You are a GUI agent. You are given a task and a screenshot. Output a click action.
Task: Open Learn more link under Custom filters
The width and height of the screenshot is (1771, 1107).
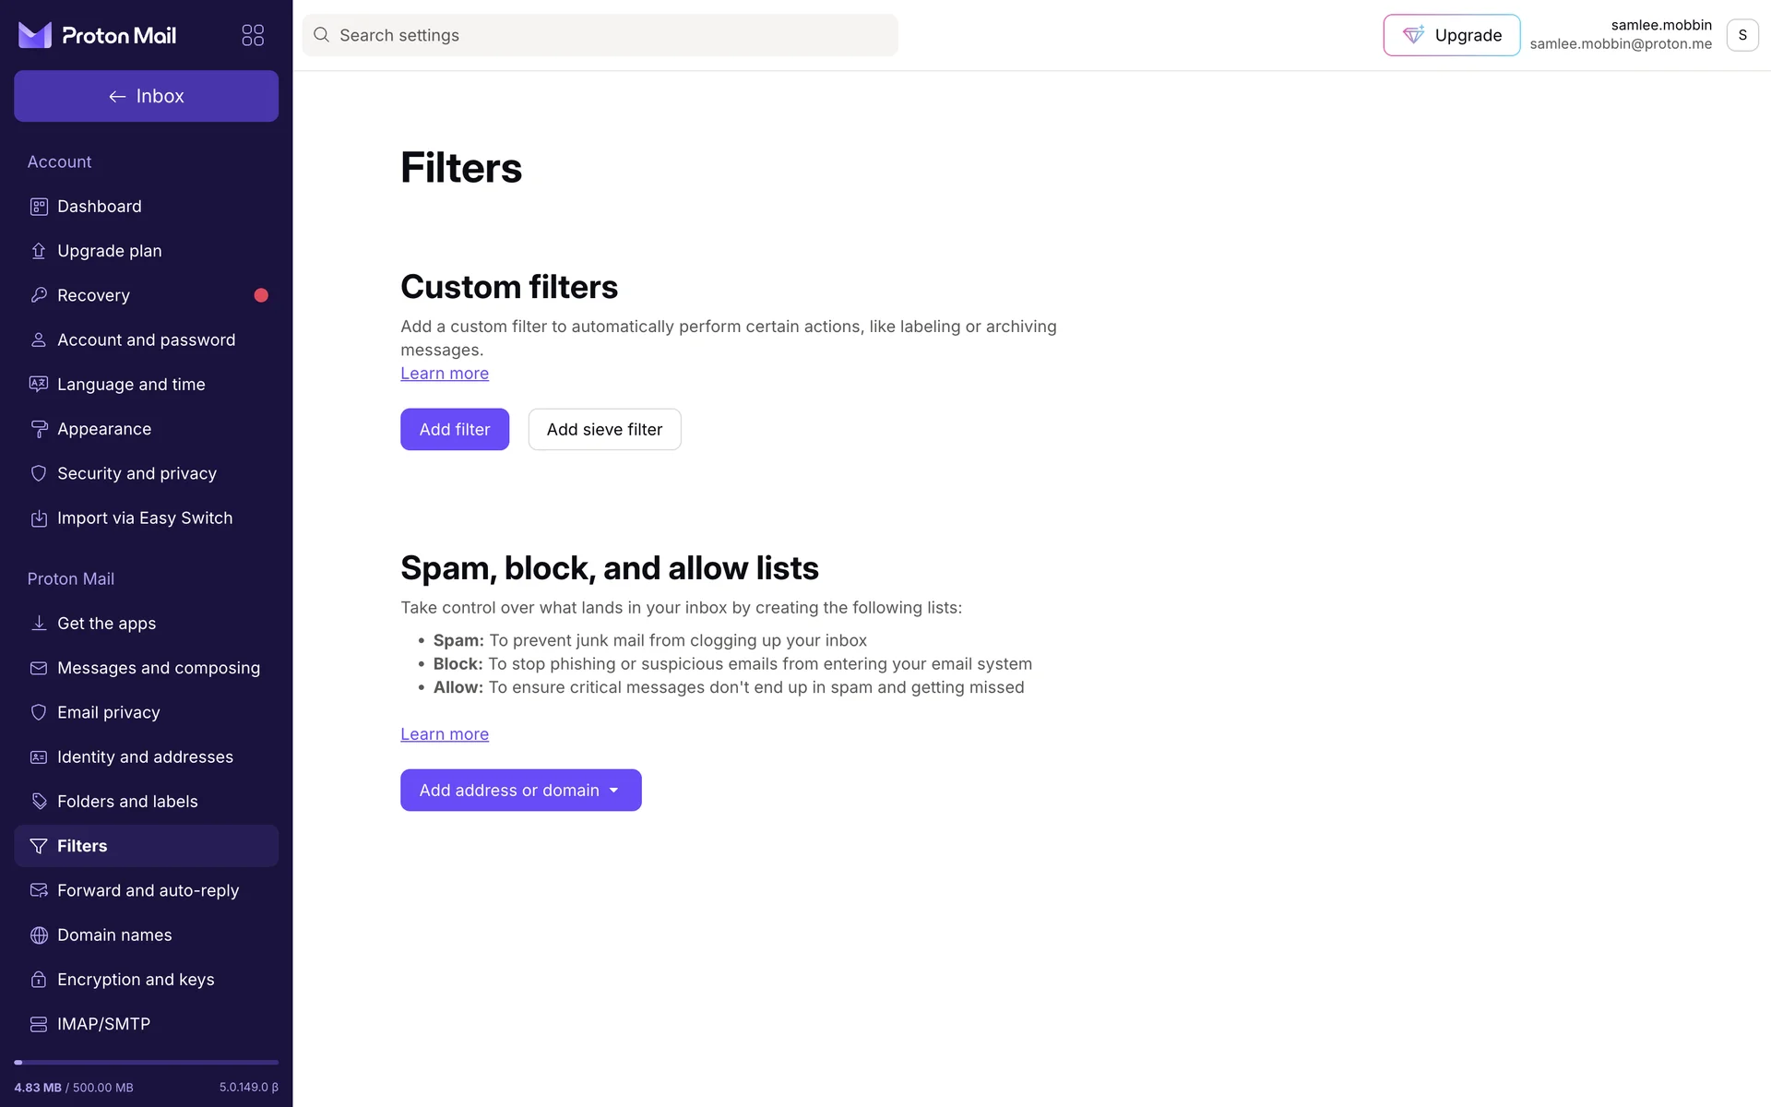coord(445,374)
